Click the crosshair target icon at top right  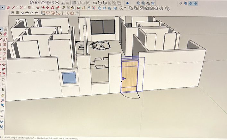180,3
